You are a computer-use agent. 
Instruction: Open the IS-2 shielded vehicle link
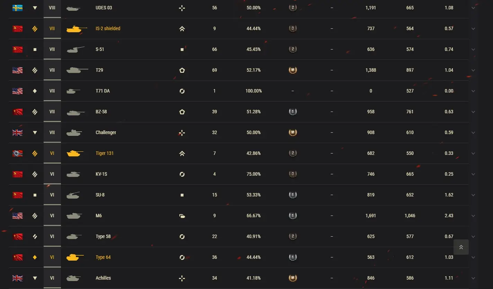108,28
